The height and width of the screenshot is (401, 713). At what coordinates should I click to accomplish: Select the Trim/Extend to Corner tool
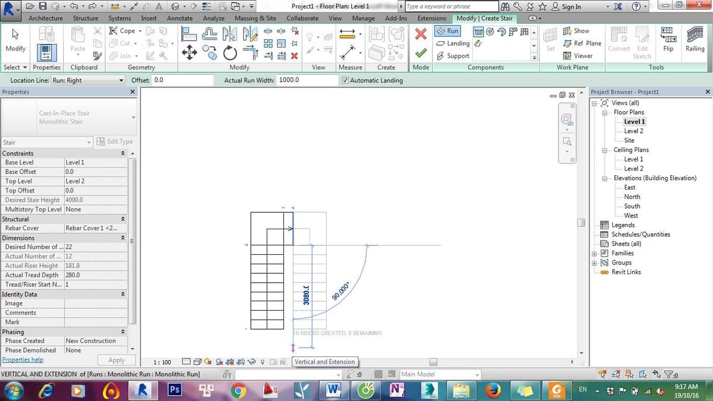(250, 53)
